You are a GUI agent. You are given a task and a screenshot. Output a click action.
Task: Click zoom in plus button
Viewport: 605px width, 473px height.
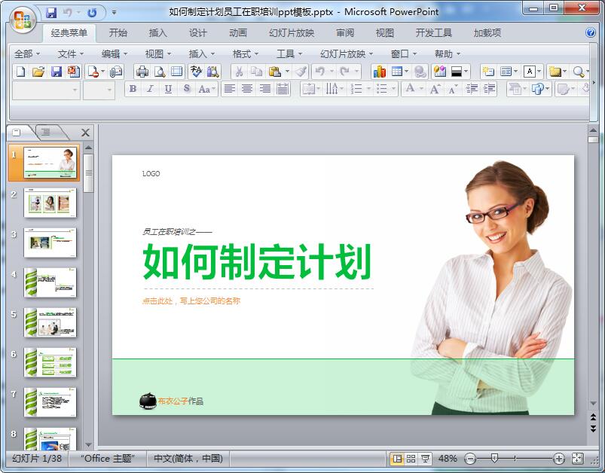559,459
